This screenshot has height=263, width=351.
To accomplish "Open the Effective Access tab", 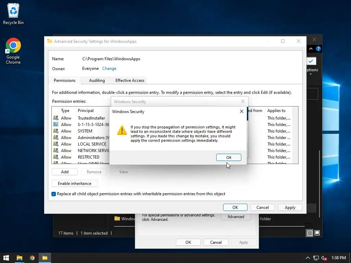I will point(130,80).
